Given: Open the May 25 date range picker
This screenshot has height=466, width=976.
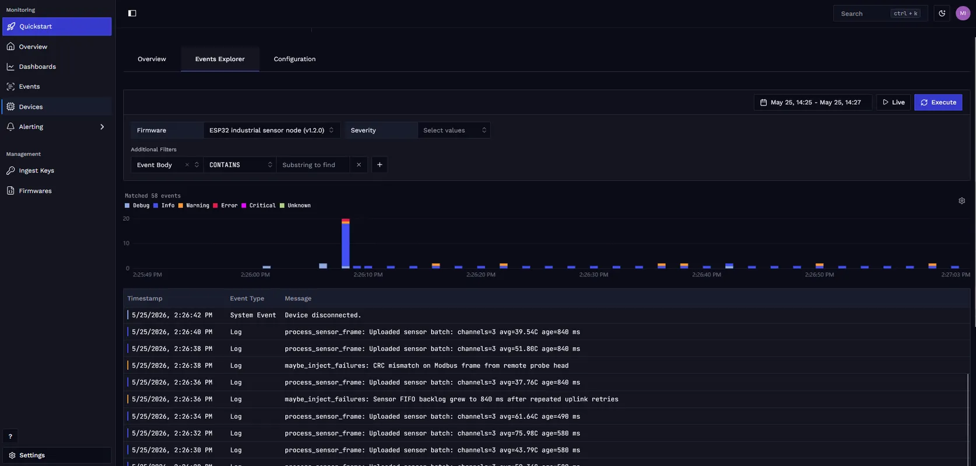Looking at the screenshot, I should pyautogui.click(x=813, y=103).
